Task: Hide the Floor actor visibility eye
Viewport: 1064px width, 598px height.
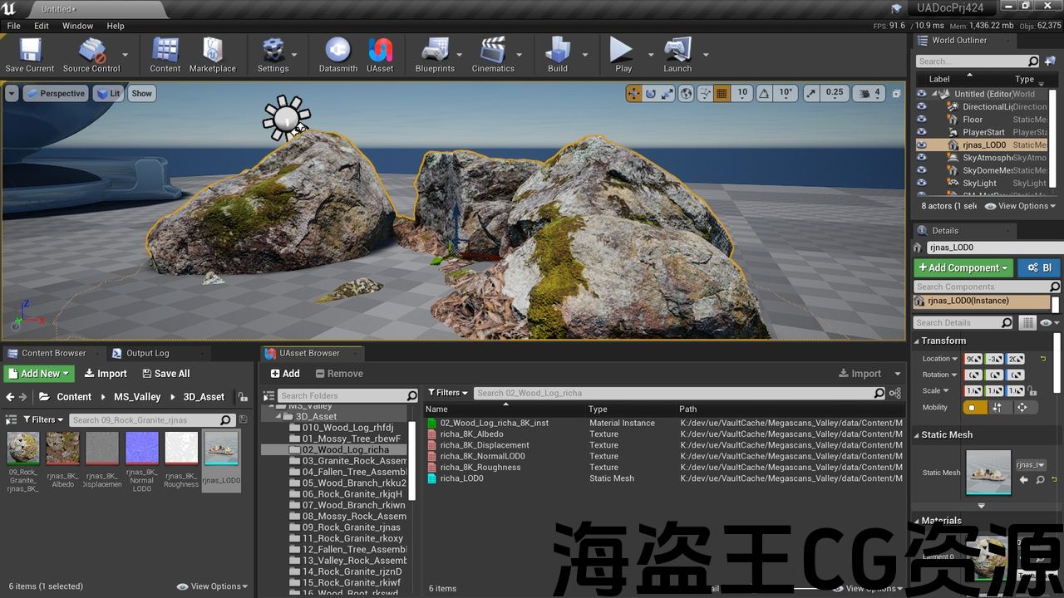Action: [921, 120]
